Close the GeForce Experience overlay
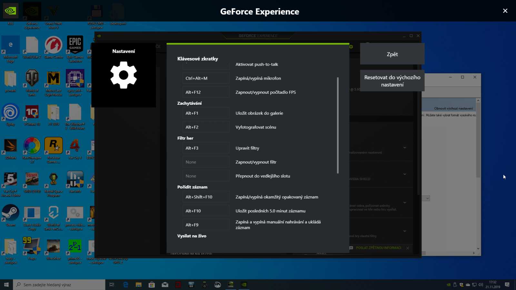 point(505,11)
